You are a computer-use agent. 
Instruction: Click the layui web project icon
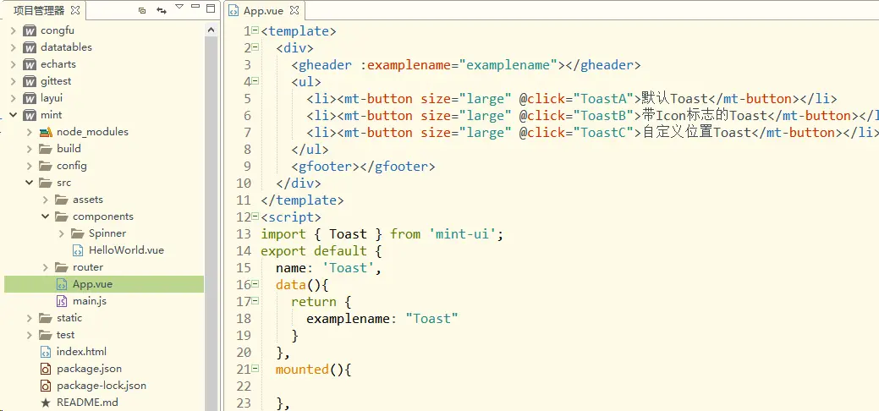(30, 98)
